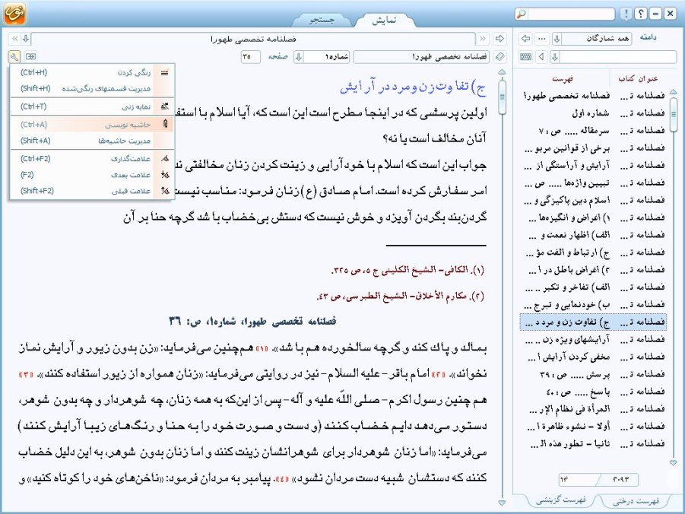
Task: Click the small left triangle button by keyboard
Action: coord(542,56)
